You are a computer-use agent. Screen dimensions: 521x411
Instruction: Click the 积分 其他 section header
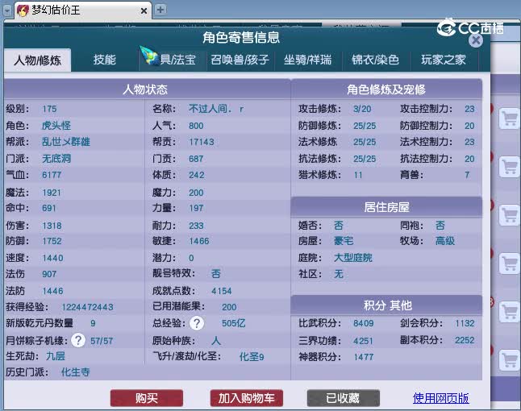click(x=386, y=305)
